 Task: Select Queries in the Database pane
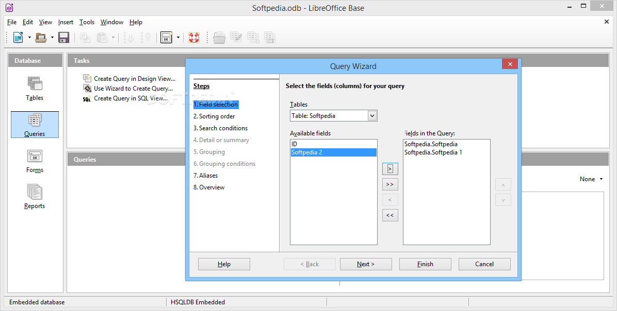(x=35, y=125)
